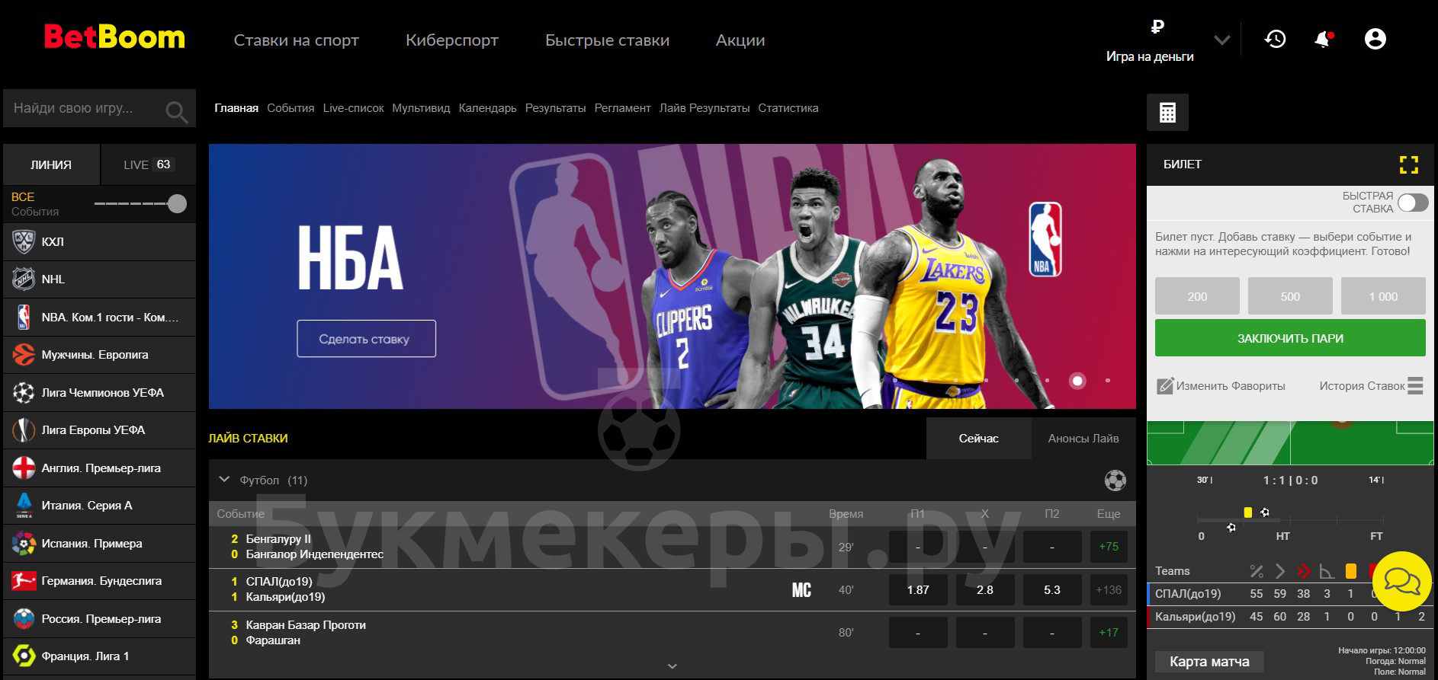
Task: Click the Сделать ставку banner button
Action: pos(366,339)
